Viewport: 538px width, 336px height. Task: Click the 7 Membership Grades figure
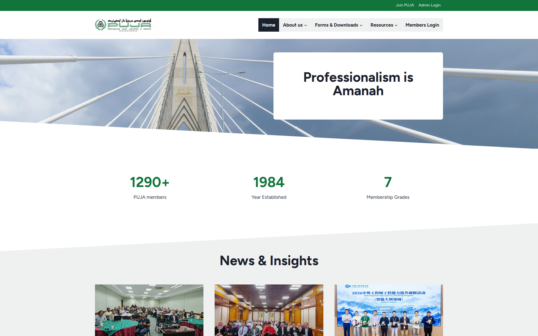pyautogui.click(x=388, y=182)
